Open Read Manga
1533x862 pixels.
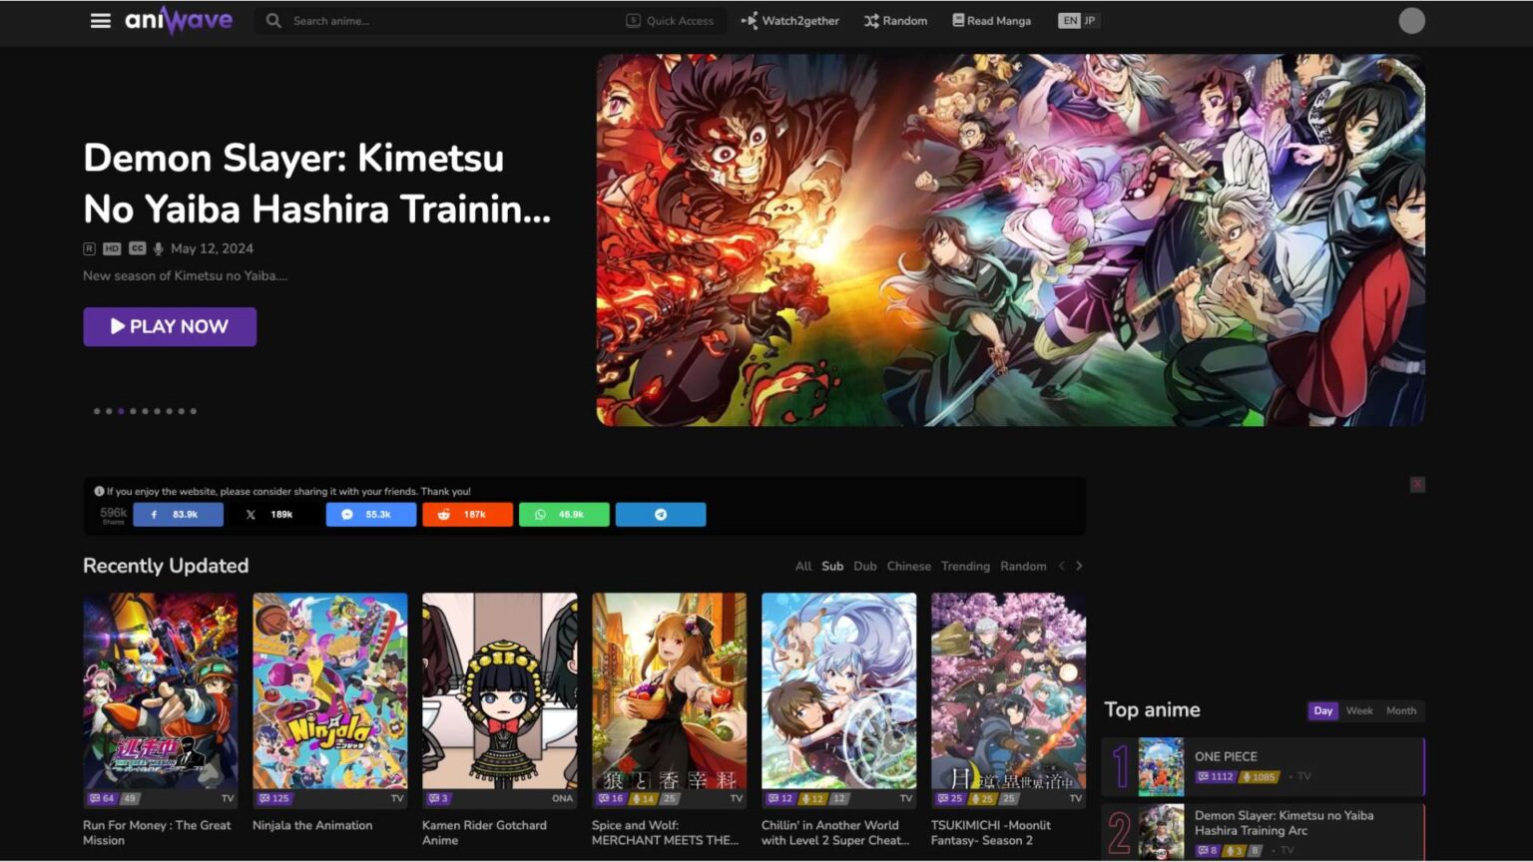point(991,20)
